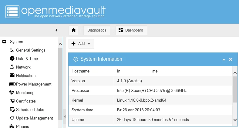239x128 pixels.
Task: Click the Processor value Intel(R) Xeon(R) CPU
Action: click(152, 90)
